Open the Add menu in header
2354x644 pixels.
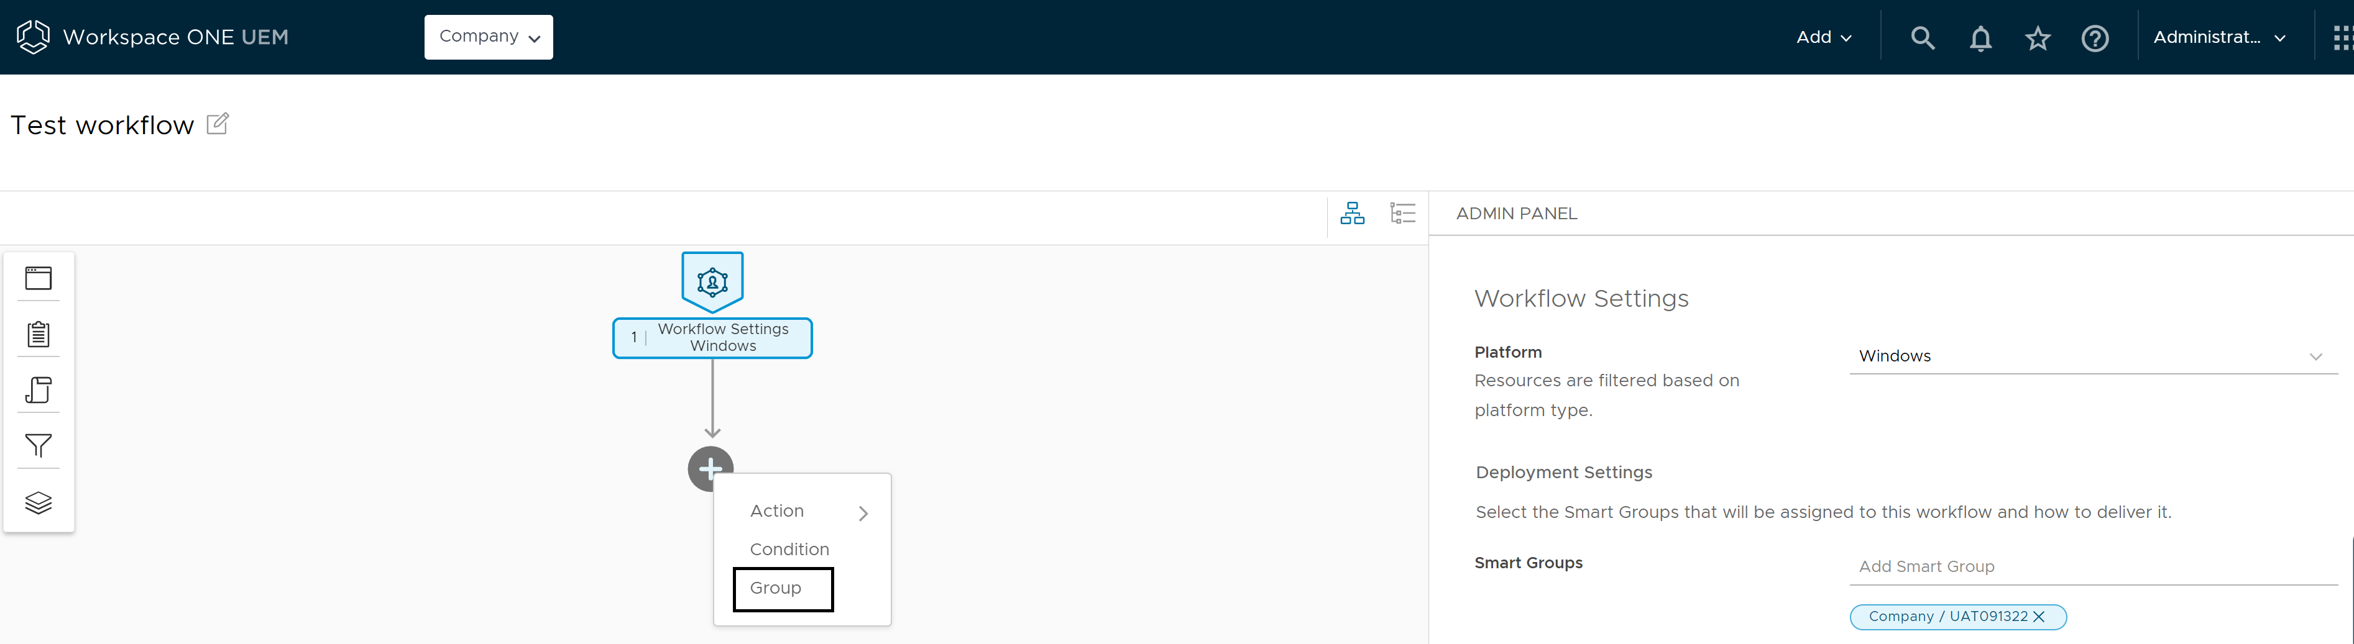pos(1823,37)
